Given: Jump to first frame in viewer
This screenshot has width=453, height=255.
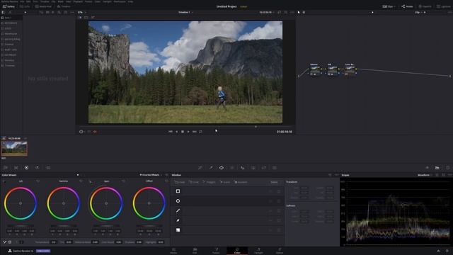Looking at the screenshot, I should coord(171,132).
